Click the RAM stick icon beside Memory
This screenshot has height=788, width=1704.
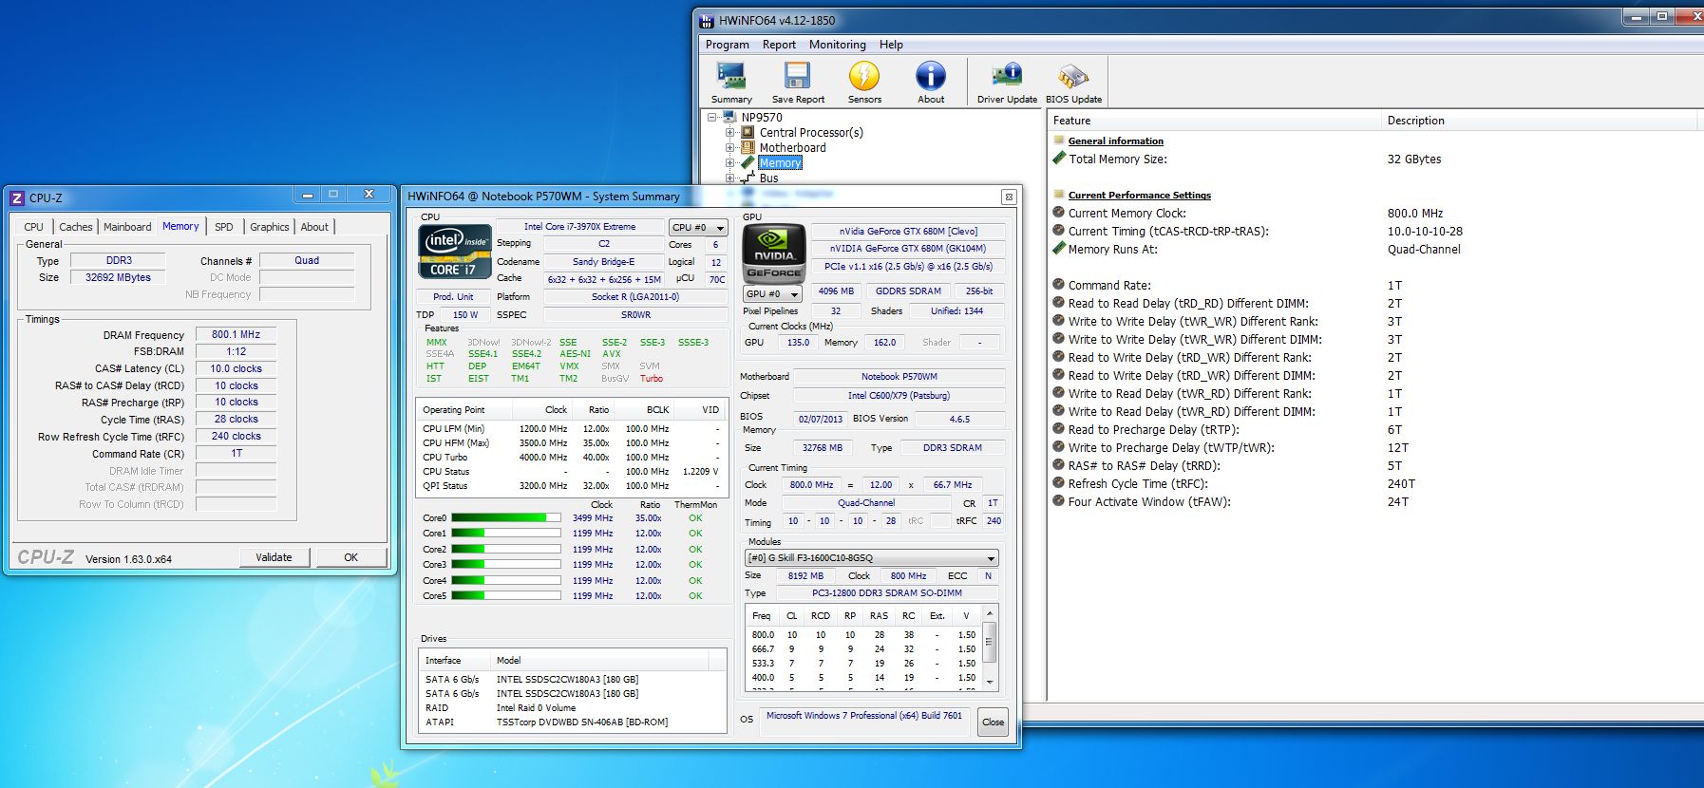pos(748,163)
